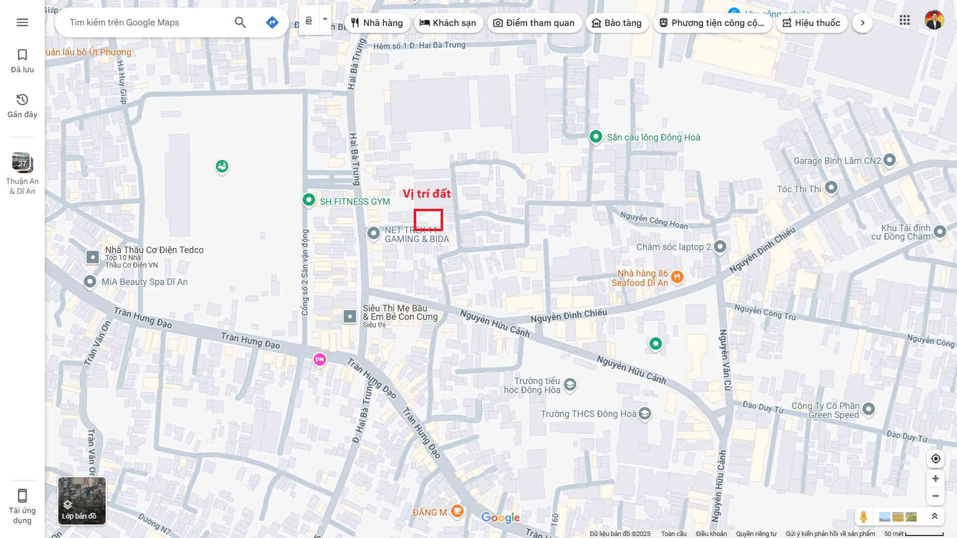Center map on my location
The image size is (957, 538).
[936, 459]
